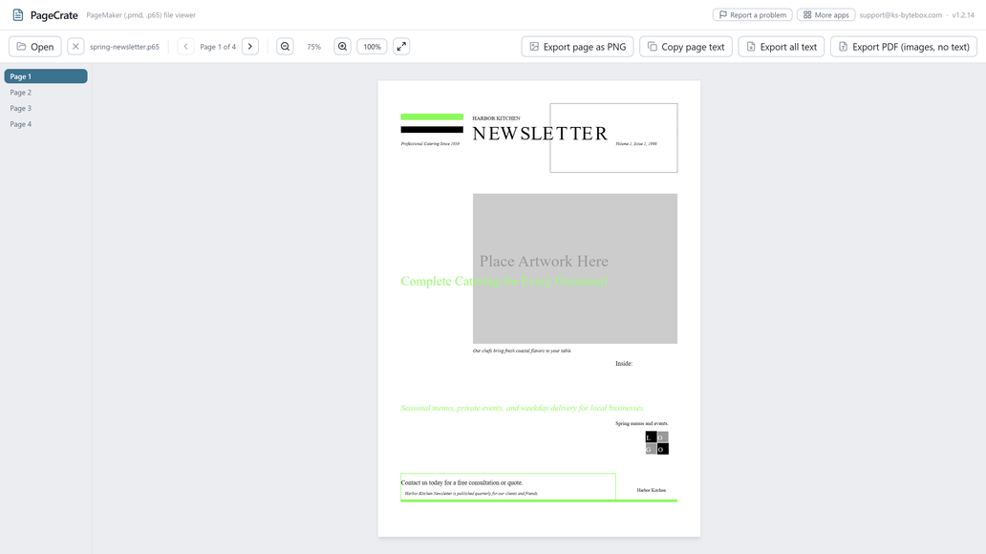Select Page 4 in the sidebar
This screenshot has height=554, width=986.
[46, 124]
